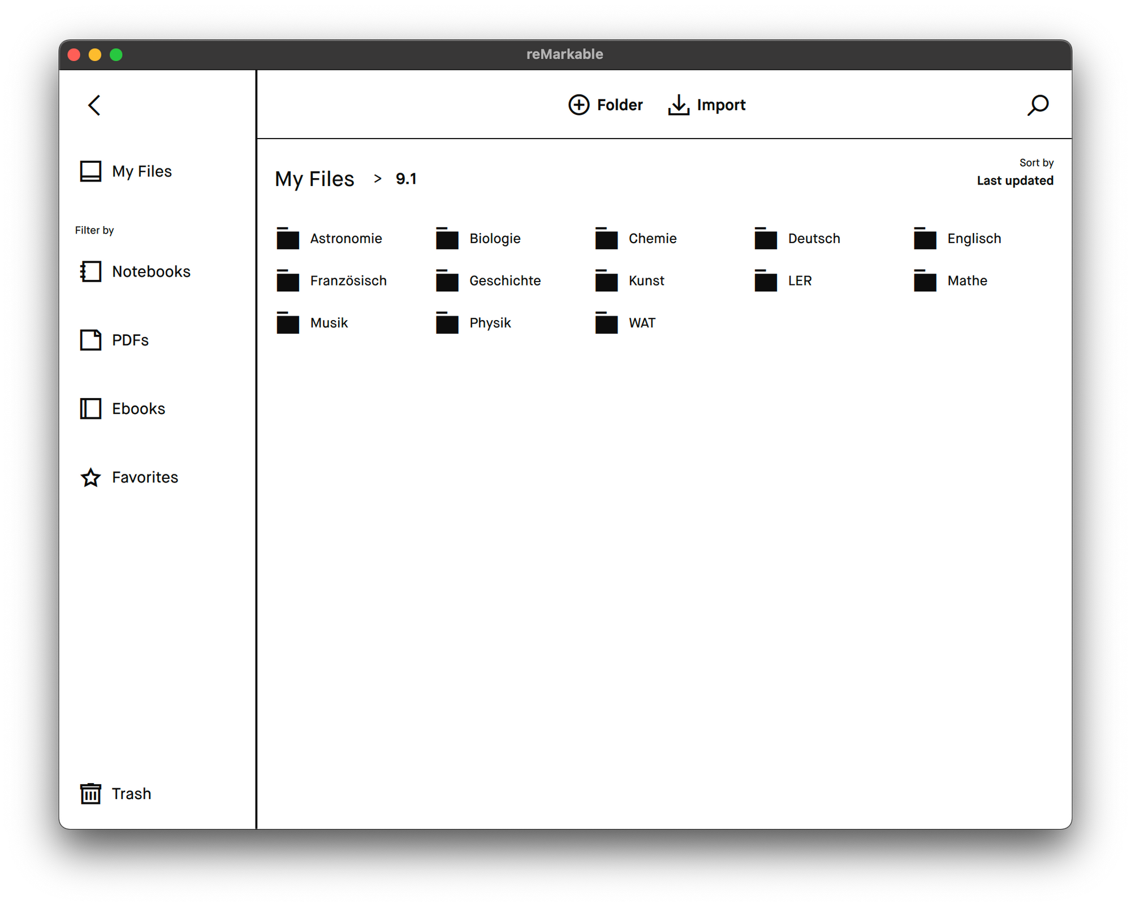This screenshot has height=907, width=1131.
Task: Maximize window with green button
Action: click(x=116, y=54)
